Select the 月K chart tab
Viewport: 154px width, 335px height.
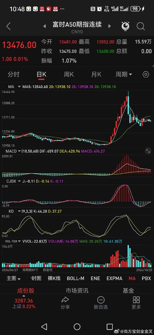(x=96, y=74)
